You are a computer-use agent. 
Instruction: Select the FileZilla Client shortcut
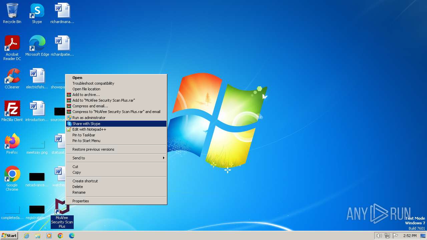coord(12,111)
